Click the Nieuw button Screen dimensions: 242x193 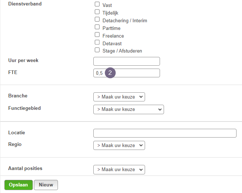tap(46, 185)
